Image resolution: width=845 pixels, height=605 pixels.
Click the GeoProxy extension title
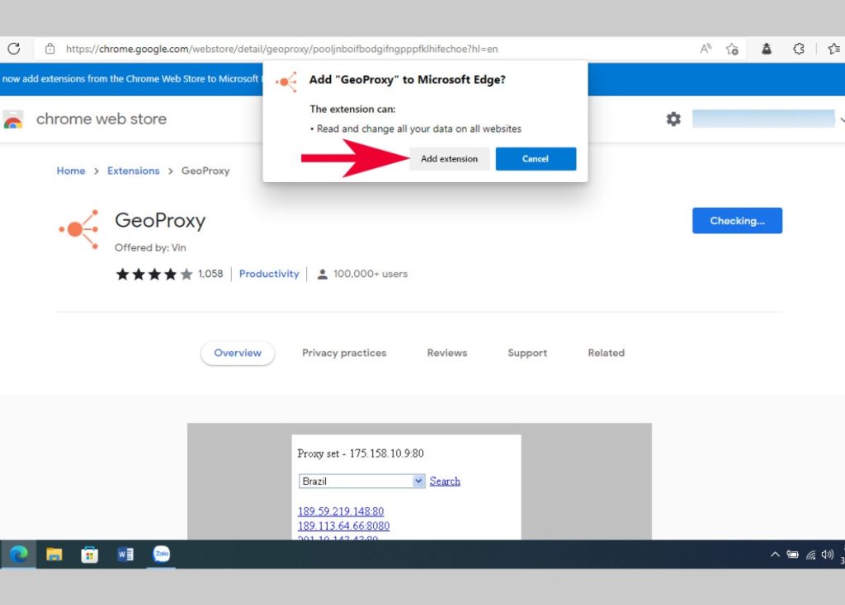tap(160, 221)
